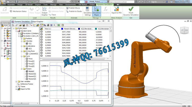Click the dark blue A[1] color swatch

pyautogui.click(x=79, y=29)
